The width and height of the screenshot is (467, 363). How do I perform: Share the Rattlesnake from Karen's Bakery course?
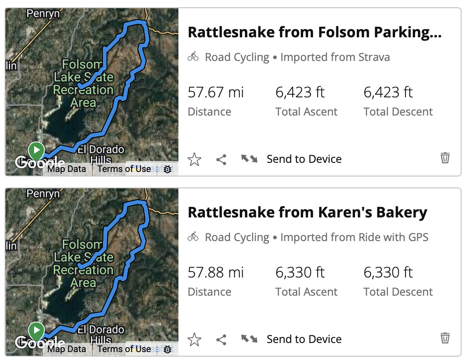(x=221, y=339)
